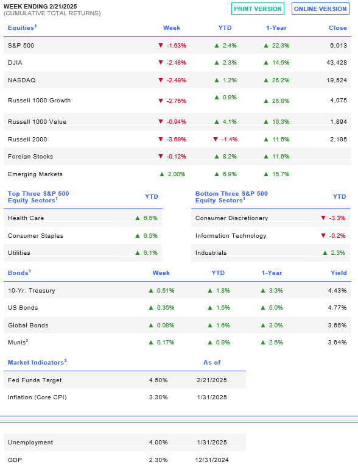Click the S&P 500 close value 6,013
Viewport: 358px width, 470px height.
[x=339, y=45]
